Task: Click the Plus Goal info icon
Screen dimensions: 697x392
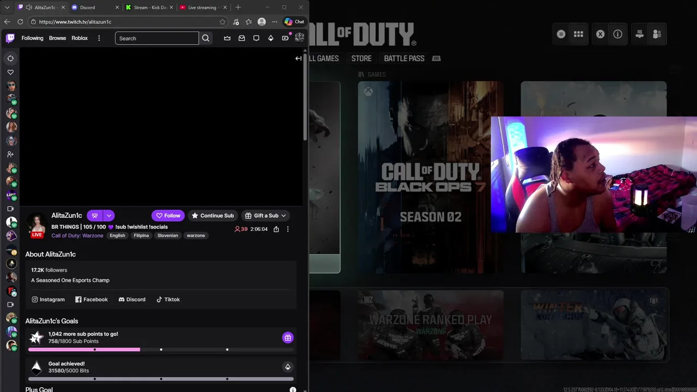Action: tap(292, 390)
